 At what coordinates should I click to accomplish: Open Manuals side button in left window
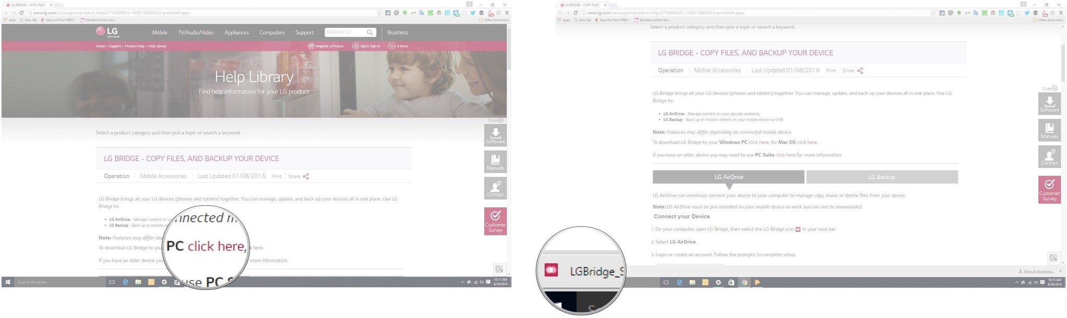[x=495, y=162]
